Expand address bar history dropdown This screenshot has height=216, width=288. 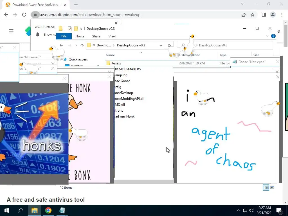[161, 45]
